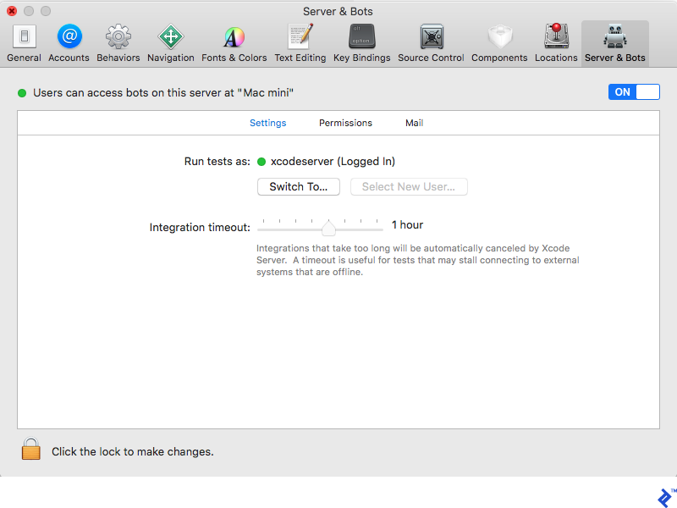
Task: Open the Components preferences pane
Action: click(x=499, y=38)
